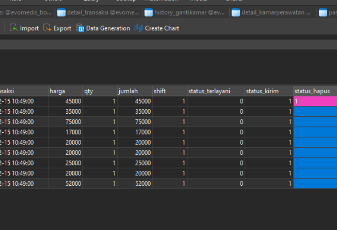Click the rightmost partially visible tab icon
This screenshot has width=337, height=230.
(323, 12)
